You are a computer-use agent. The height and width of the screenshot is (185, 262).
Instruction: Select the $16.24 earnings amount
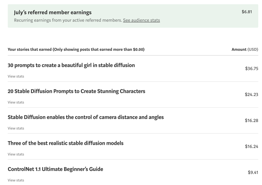251,147
